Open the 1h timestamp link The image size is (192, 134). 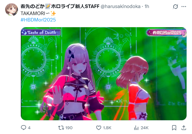tap(147, 6)
